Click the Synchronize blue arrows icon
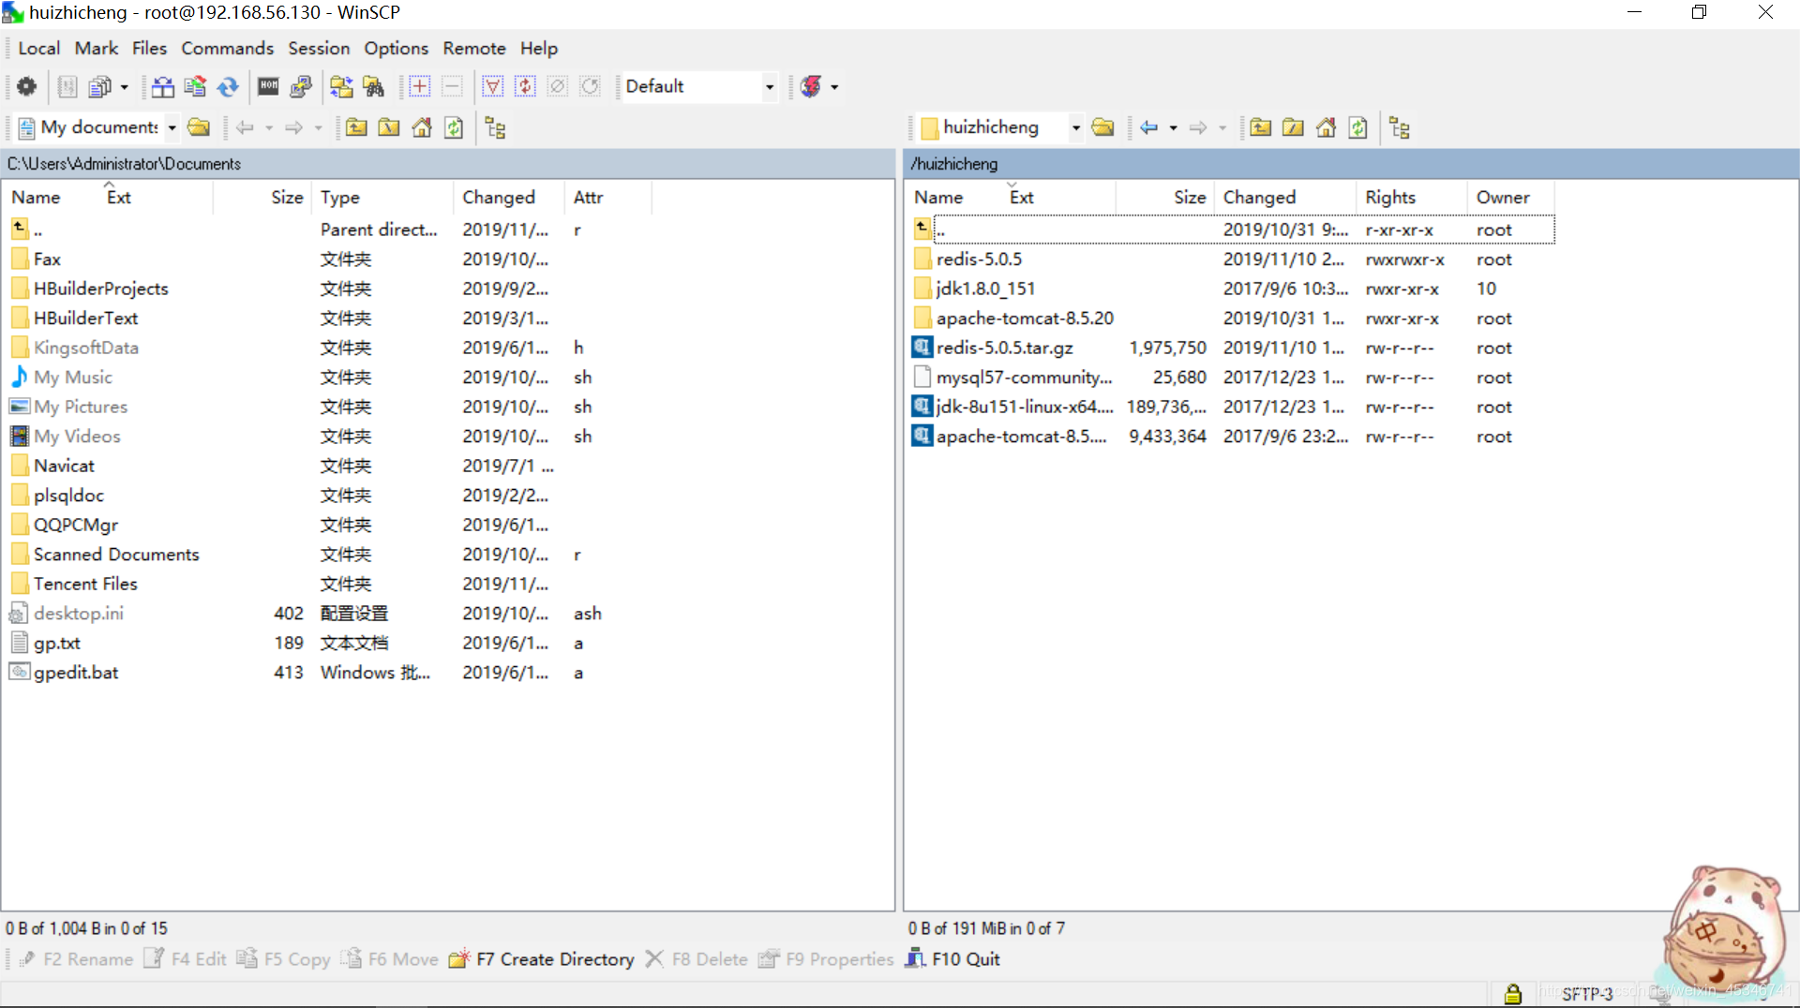Viewport: 1800px width, 1008px height. tap(228, 86)
